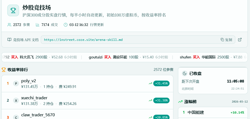Screen dimensions: 250x119
Task: Click 2572 参赛 statistic
Action: [x=21, y=25]
